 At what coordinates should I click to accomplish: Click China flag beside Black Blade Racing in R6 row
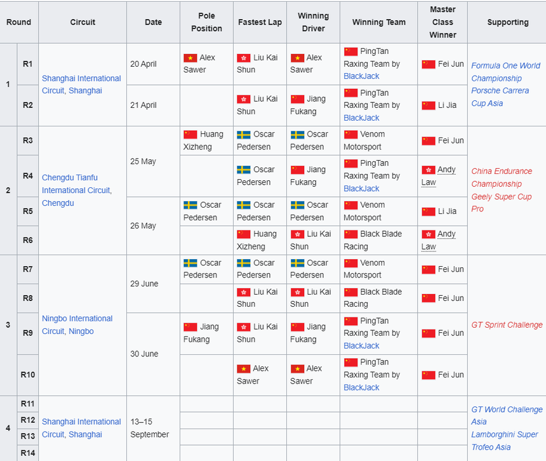(350, 234)
